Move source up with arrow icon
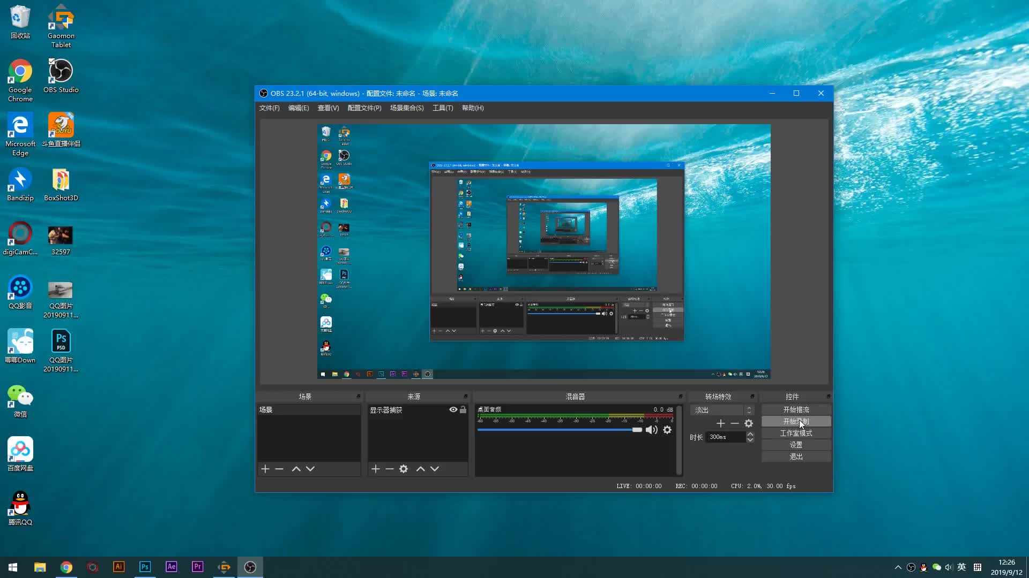 [421, 469]
